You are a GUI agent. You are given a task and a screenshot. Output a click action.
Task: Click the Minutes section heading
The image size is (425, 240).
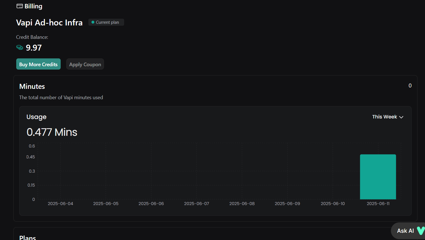(x=32, y=86)
